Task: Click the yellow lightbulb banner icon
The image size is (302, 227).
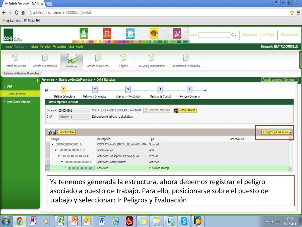Action: (154, 33)
